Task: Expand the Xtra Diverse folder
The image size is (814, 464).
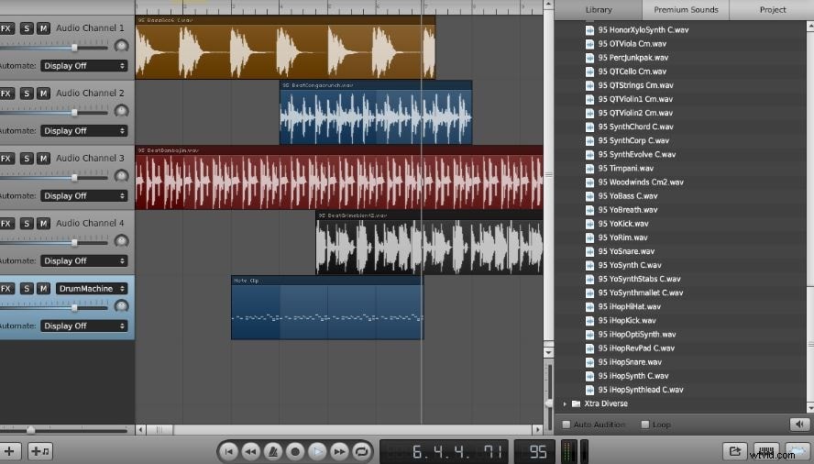Action: [565, 403]
